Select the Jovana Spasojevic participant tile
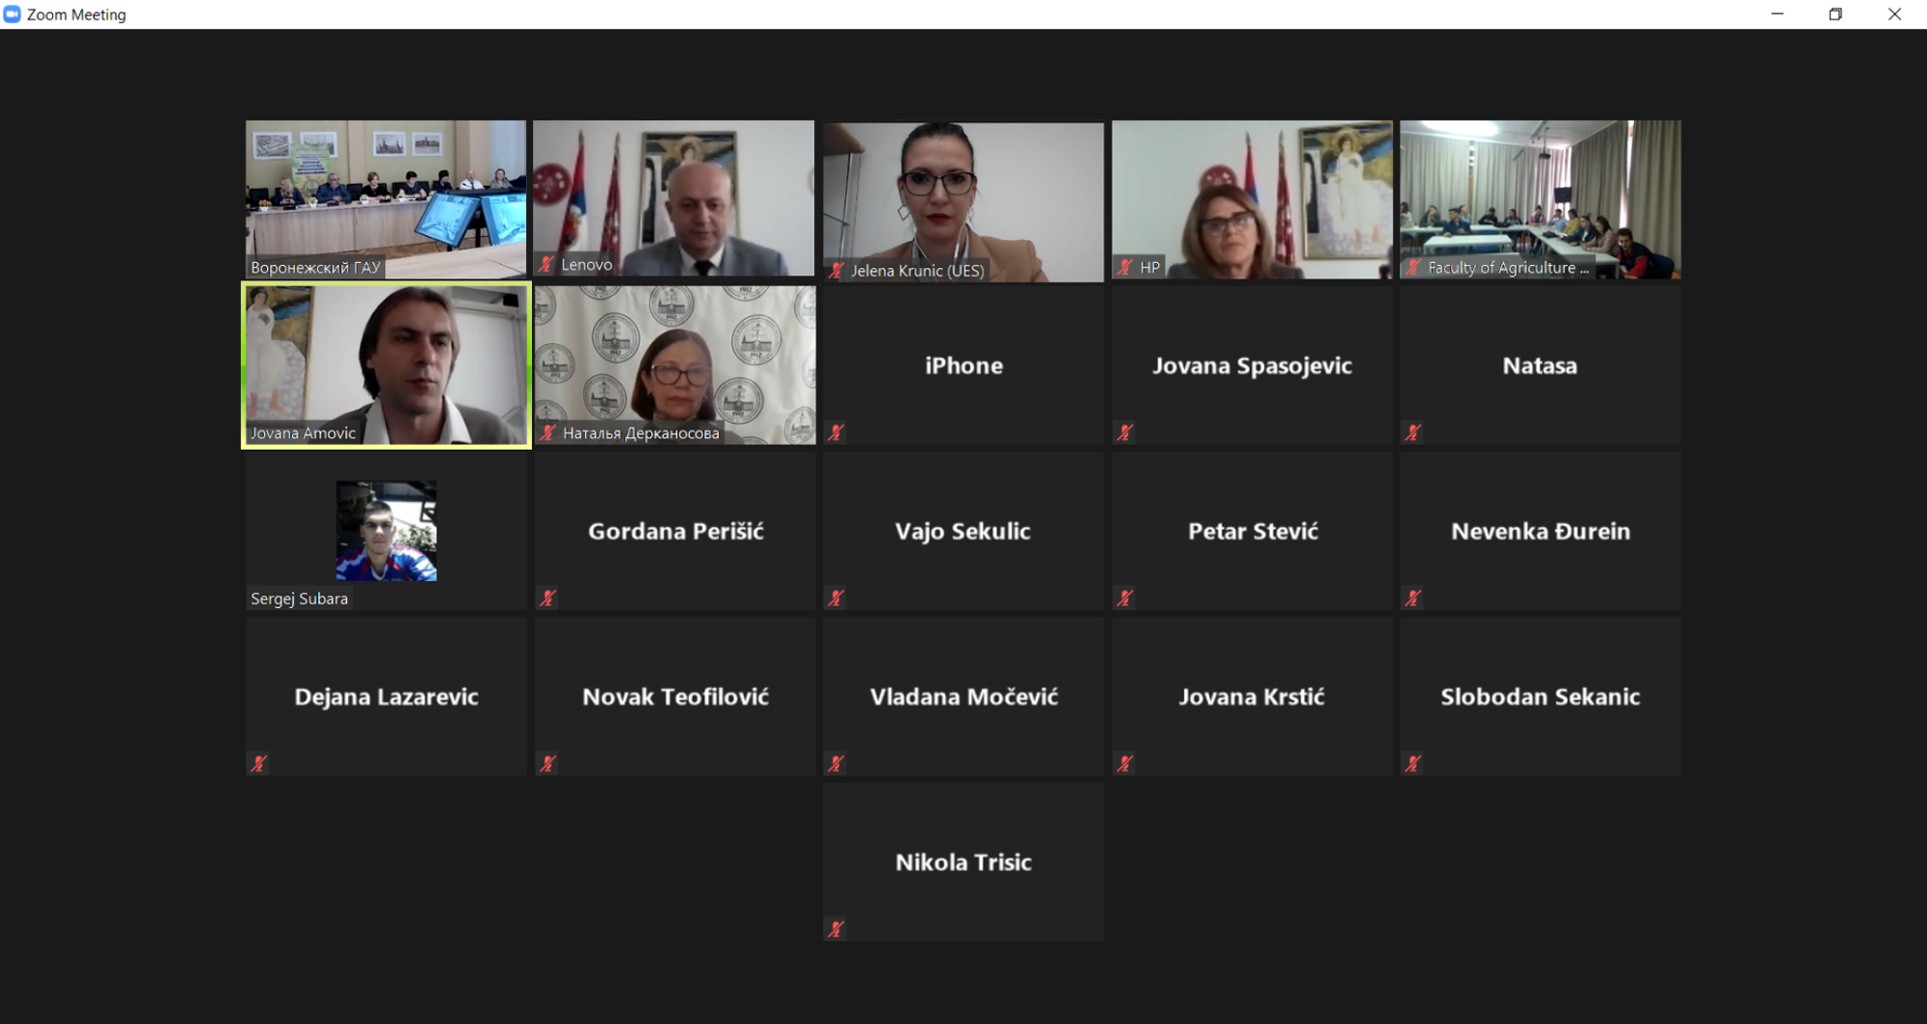Image resolution: width=1927 pixels, height=1024 pixels. [1252, 365]
